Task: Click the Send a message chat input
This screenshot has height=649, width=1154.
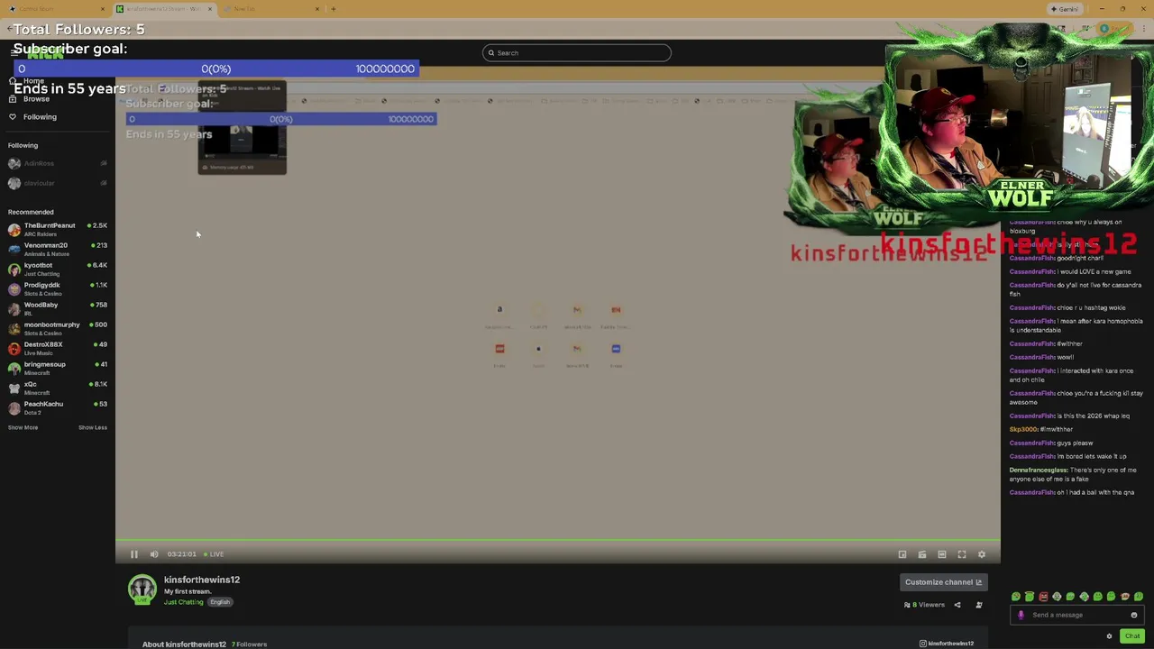Action: click(x=1077, y=615)
